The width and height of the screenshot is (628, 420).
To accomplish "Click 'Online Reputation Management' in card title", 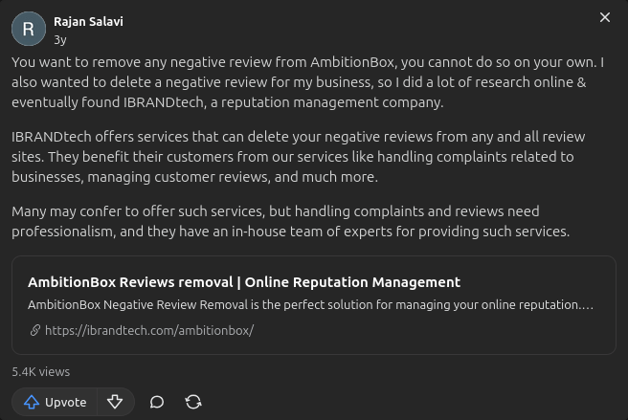I will [x=352, y=282].
